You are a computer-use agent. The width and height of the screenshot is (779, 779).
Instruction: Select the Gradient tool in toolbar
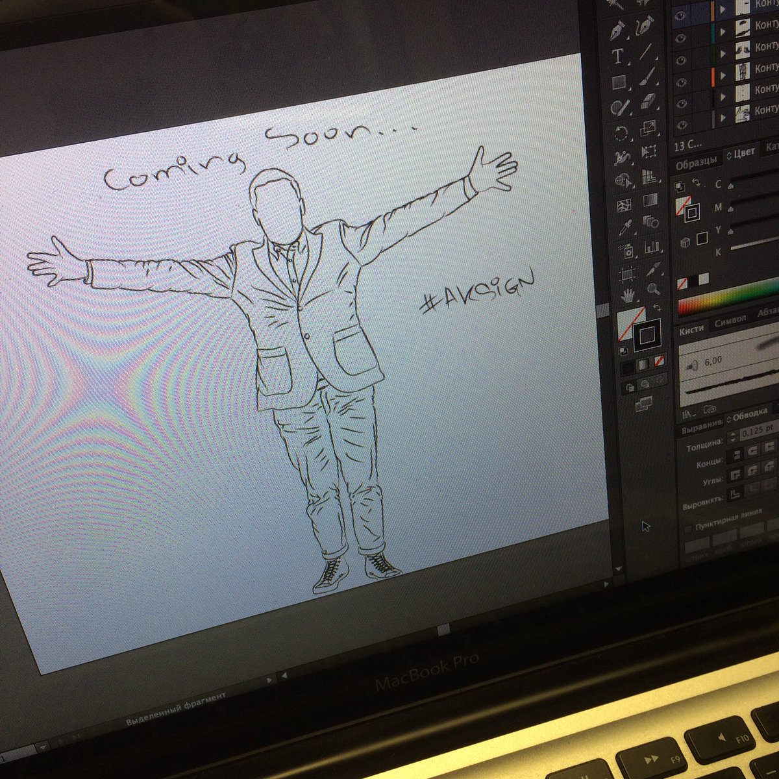click(650, 199)
